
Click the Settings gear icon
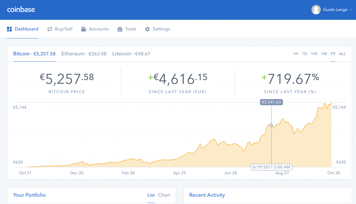(147, 29)
